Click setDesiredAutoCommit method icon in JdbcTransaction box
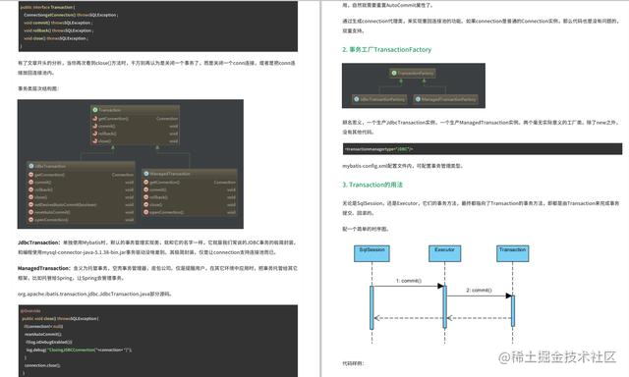Image resolution: width=629 pixels, height=377 pixels. pos(30,205)
